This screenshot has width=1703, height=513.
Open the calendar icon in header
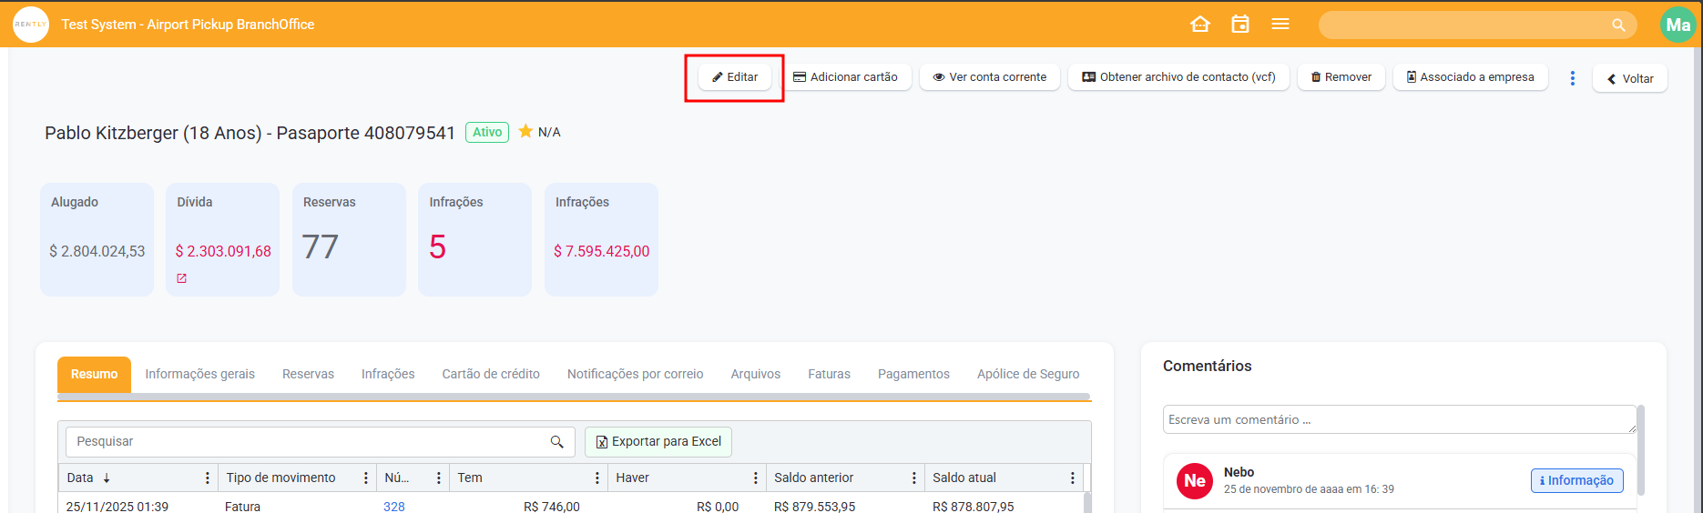[x=1240, y=25]
